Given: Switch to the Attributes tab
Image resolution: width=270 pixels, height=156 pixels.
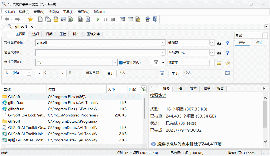Looking at the screenshot, I should point(63,34).
